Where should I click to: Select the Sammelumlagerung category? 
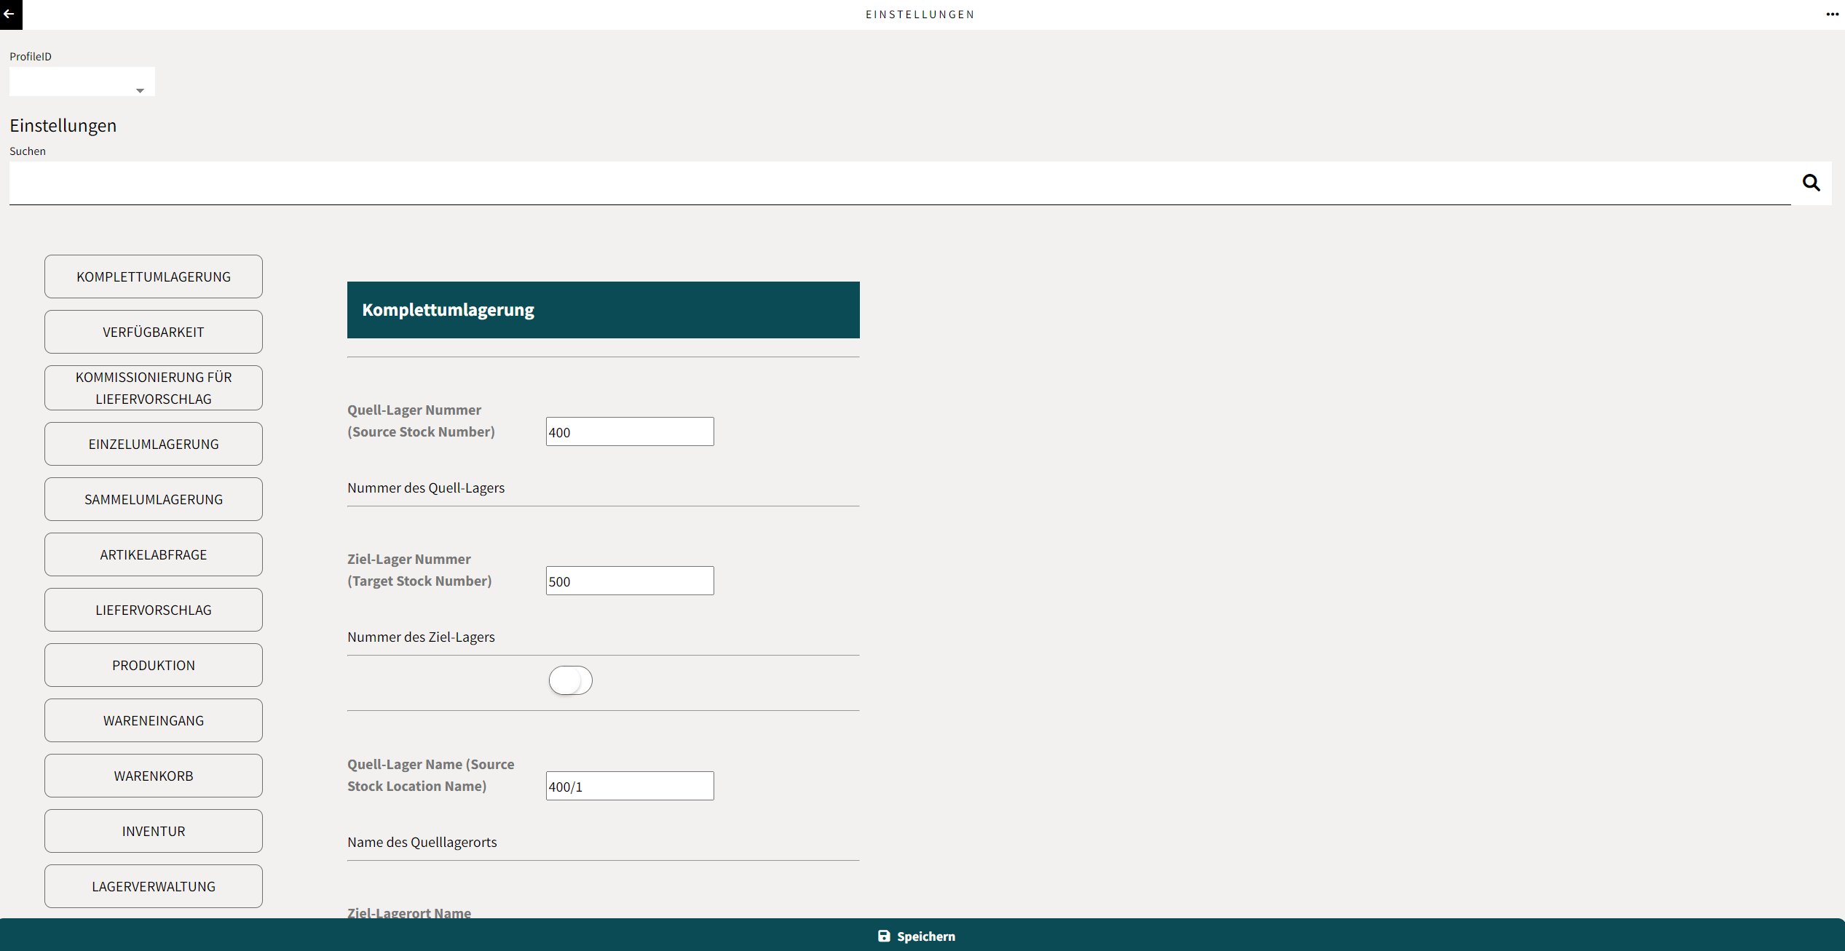[x=154, y=499]
